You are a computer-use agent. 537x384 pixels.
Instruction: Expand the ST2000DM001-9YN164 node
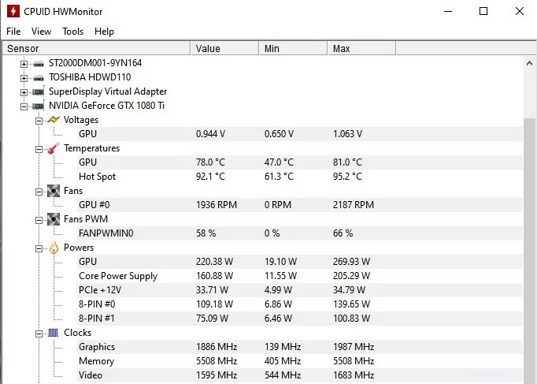[x=24, y=64]
